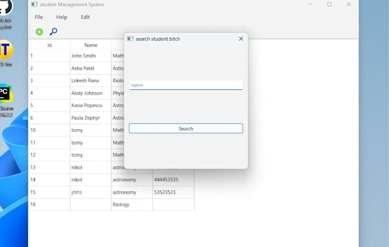Click the green add student toolbar icon
389x247 pixels.
coord(39,32)
